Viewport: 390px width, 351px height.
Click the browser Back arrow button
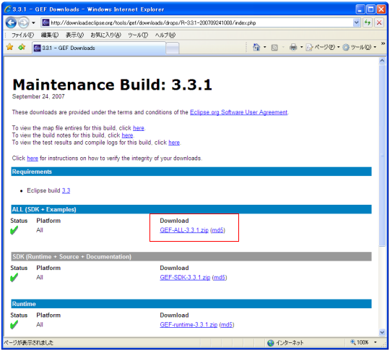click(x=11, y=22)
